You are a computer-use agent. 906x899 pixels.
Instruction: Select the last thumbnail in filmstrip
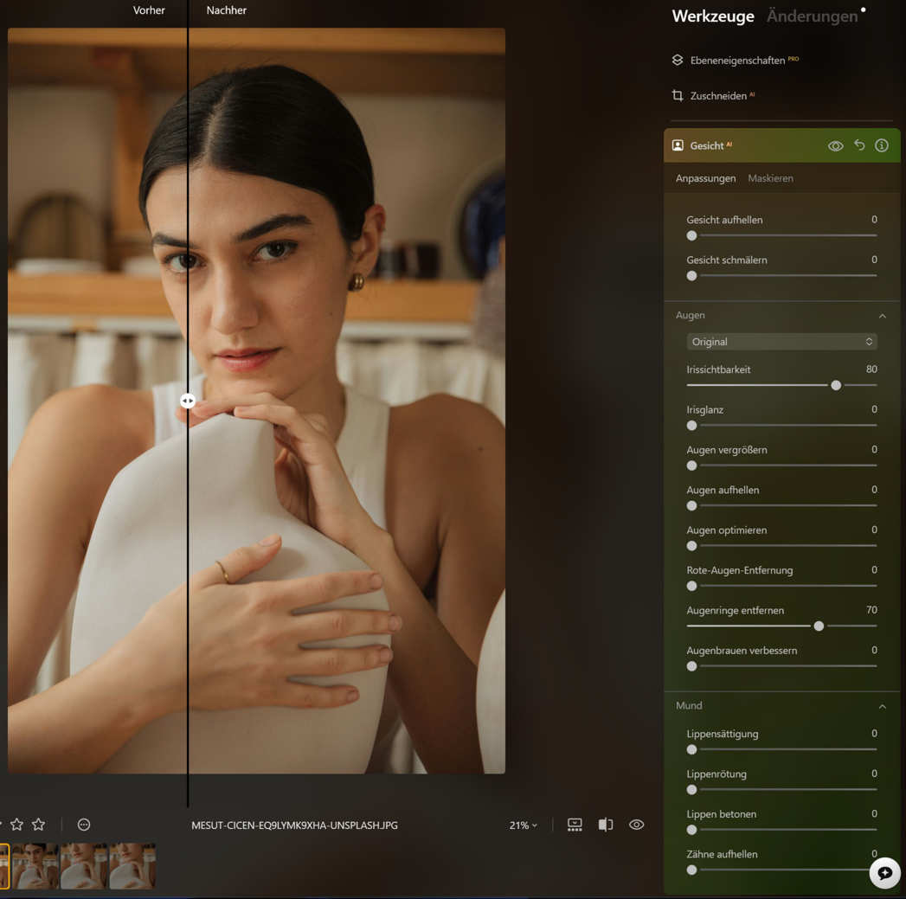pos(132,866)
